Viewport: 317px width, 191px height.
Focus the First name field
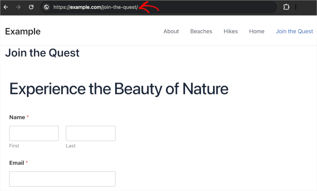click(34, 133)
